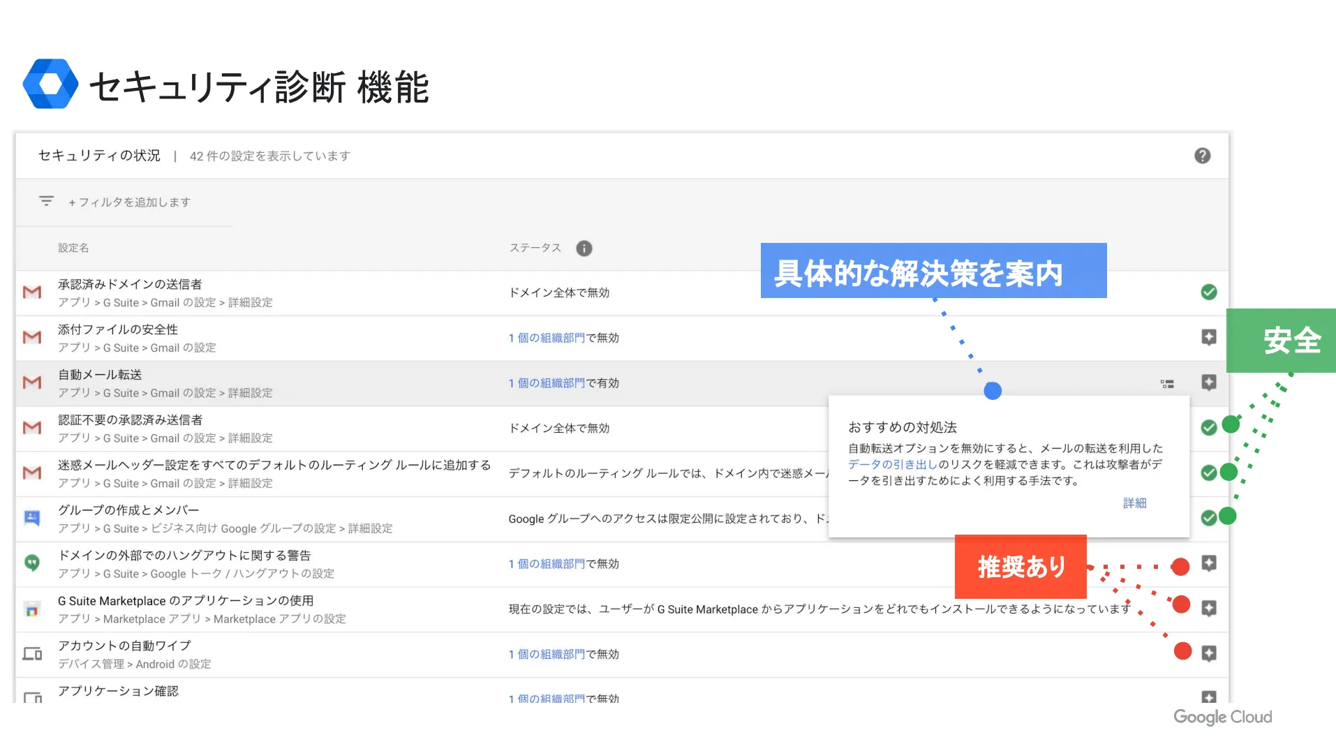Select 添付ファイルの安全性 setting name
This screenshot has width=1336, height=751.
click(x=118, y=329)
